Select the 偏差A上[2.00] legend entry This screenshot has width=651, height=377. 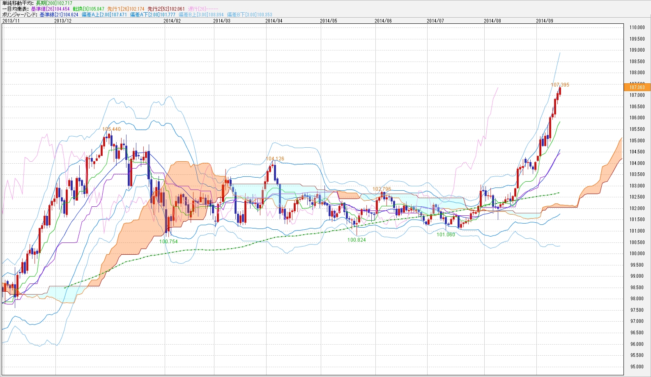tap(104, 15)
